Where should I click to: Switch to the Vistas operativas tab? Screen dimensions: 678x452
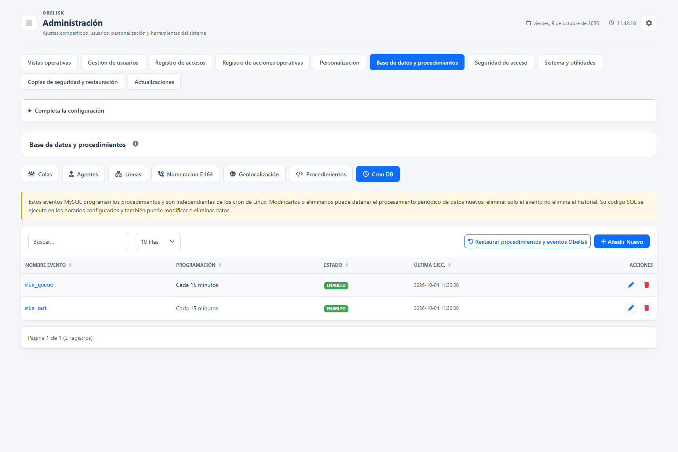(49, 63)
